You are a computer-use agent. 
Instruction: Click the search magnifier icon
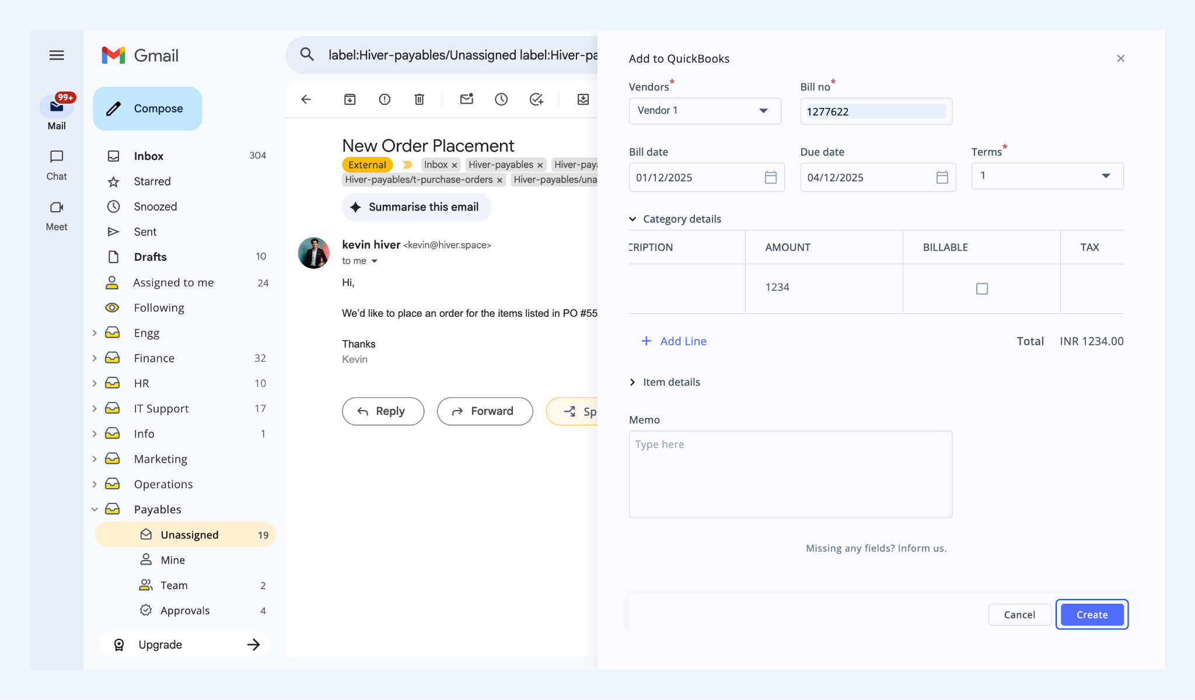click(x=307, y=55)
